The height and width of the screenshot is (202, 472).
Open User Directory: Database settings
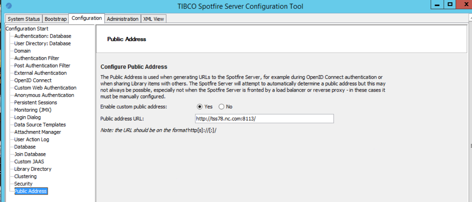tap(42, 44)
